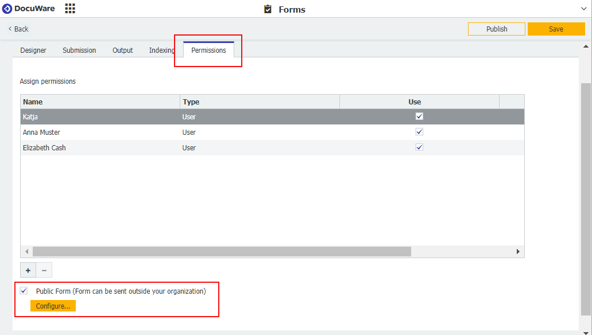
Task: Click the Forms clipboard icon
Action: [268, 9]
